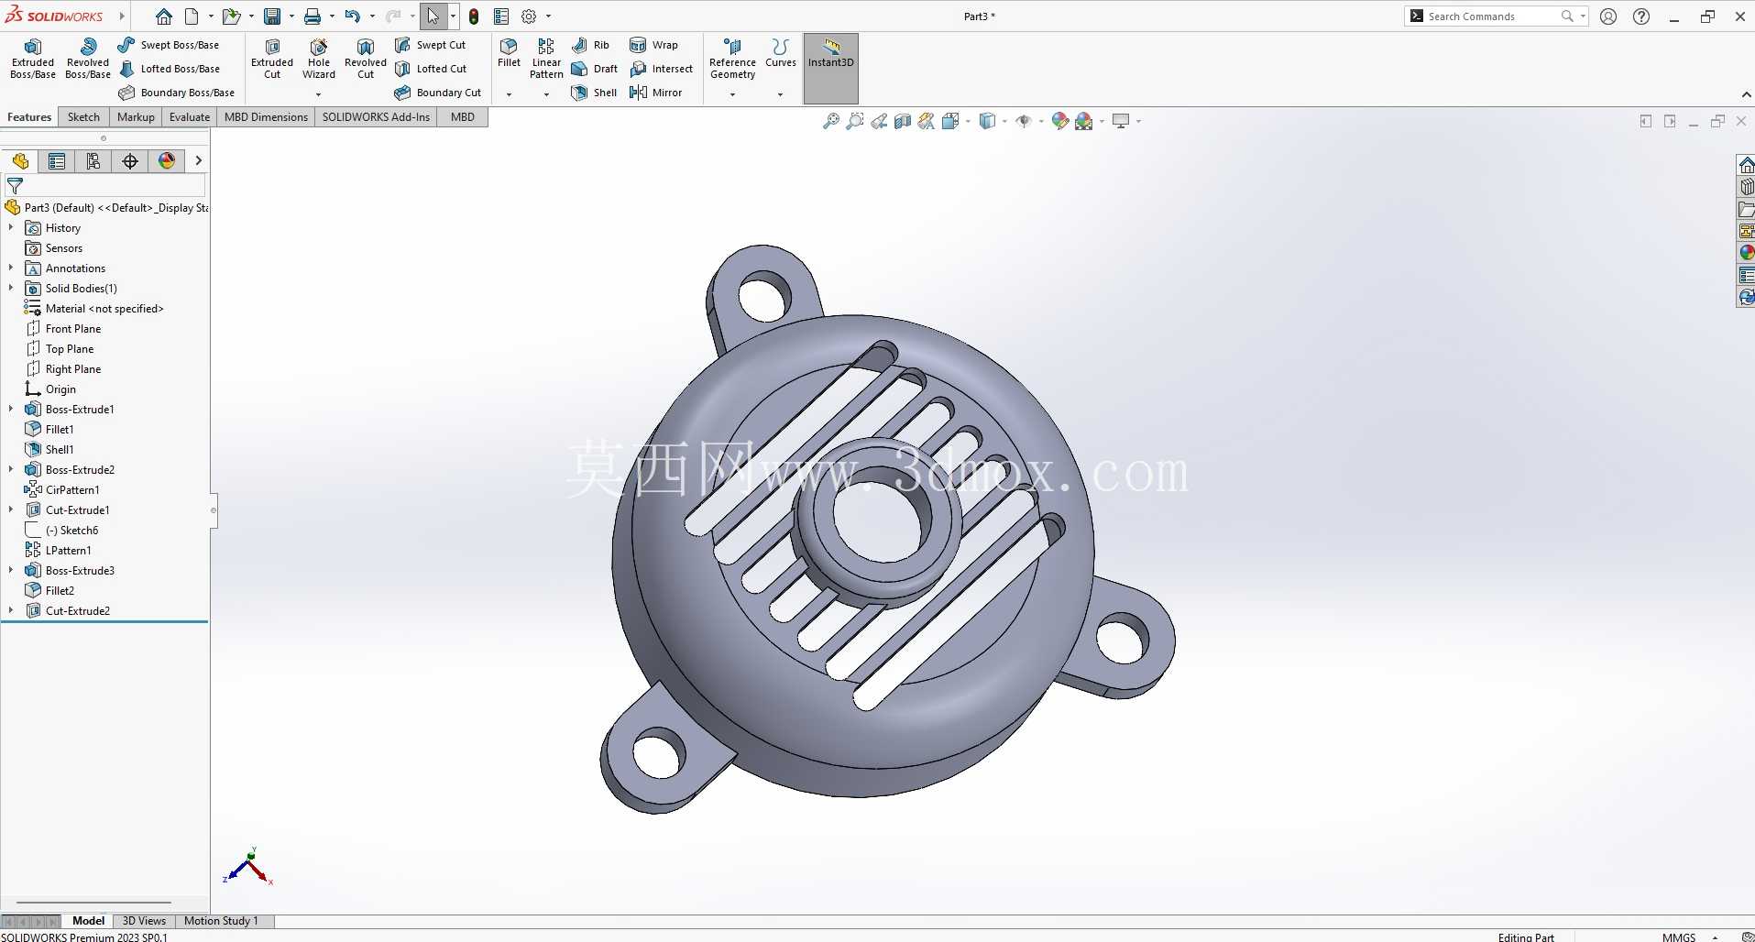Expand Boss-Extrude3 feature

11,571
